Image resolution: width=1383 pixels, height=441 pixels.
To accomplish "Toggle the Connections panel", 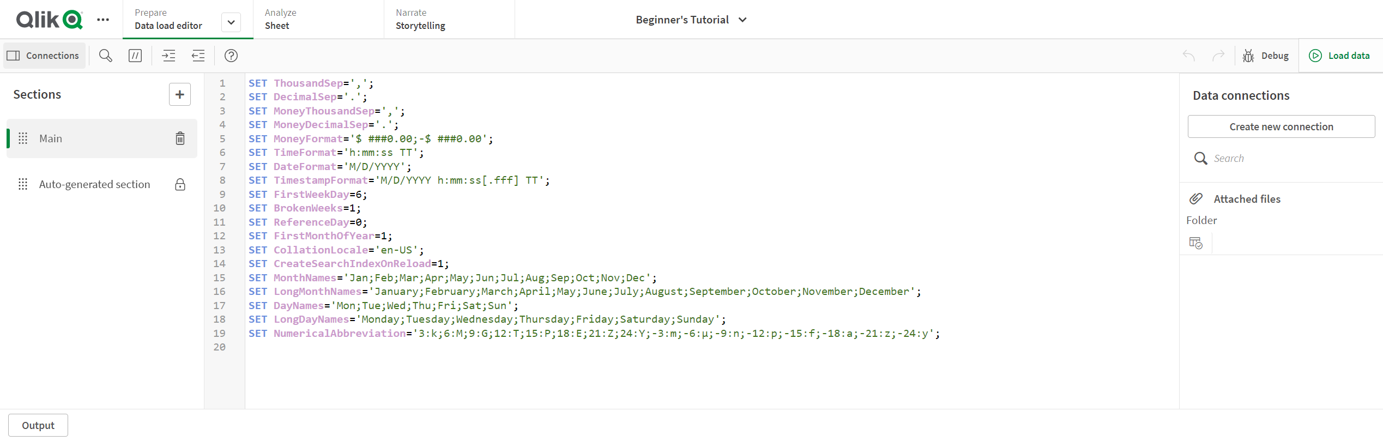I will (44, 56).
